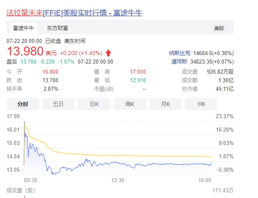Click the current price 13.980
The image size is (258, 198).
click(25, 51)
